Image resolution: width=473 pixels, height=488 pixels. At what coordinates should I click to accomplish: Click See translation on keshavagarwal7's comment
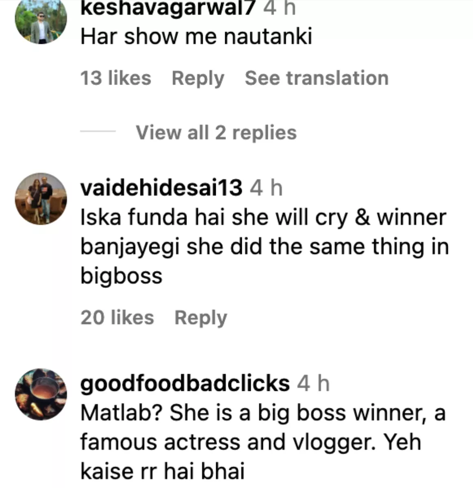point(317,78)
